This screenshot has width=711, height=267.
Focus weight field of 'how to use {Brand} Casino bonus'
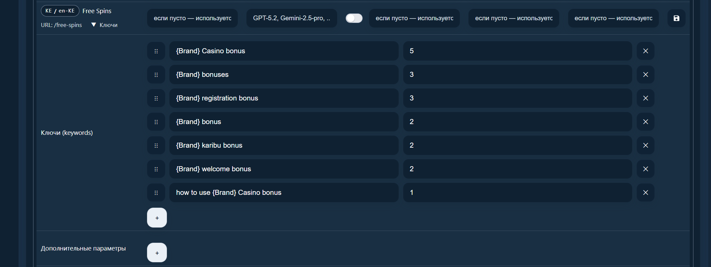pos(517,192)
